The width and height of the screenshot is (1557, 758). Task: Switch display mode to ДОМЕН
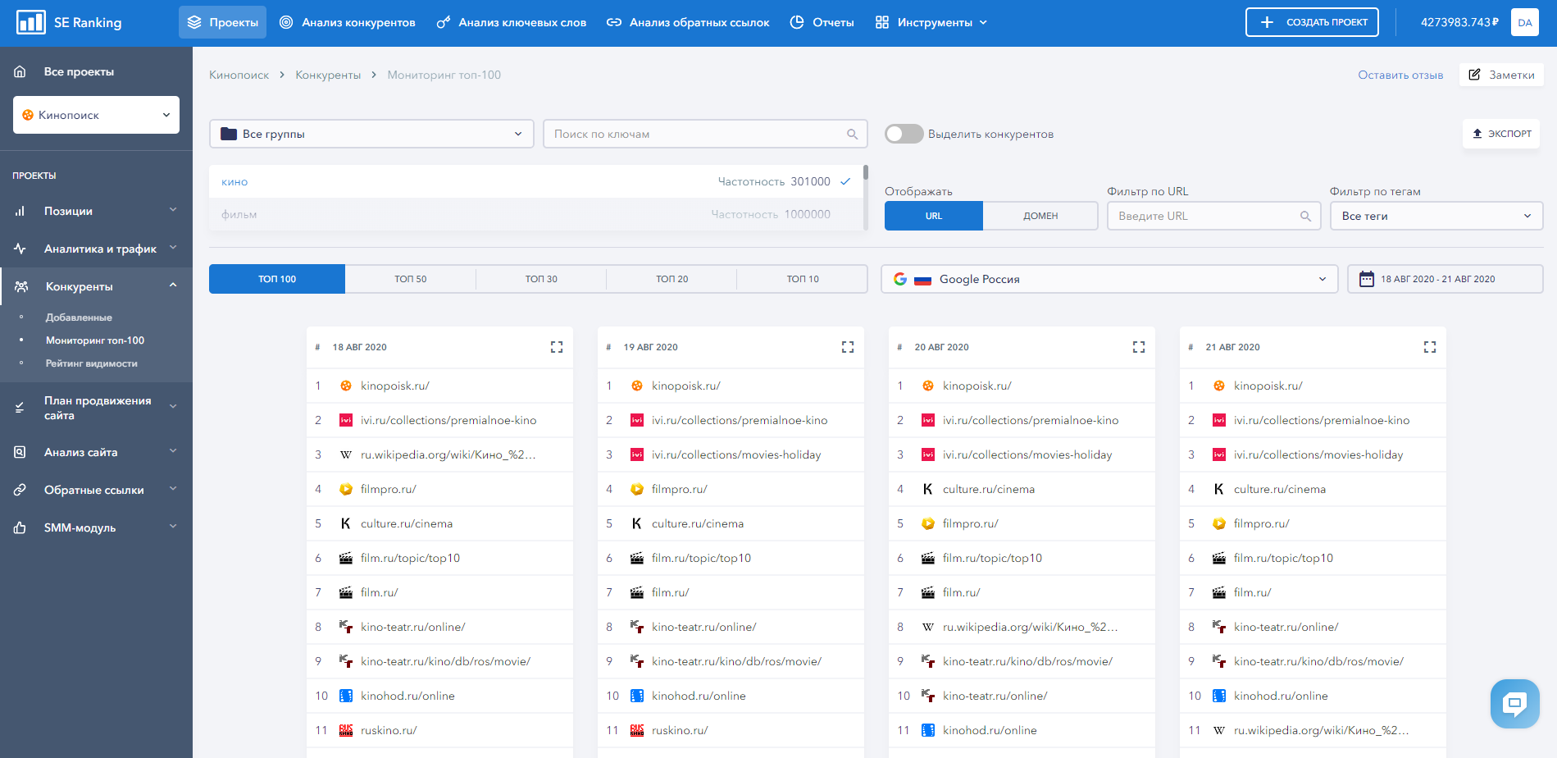(x=1040, y=216)
